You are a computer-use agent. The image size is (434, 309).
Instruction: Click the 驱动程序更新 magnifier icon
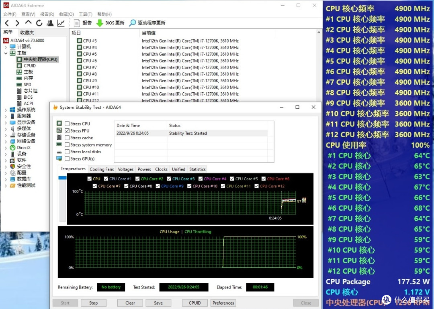132,23
